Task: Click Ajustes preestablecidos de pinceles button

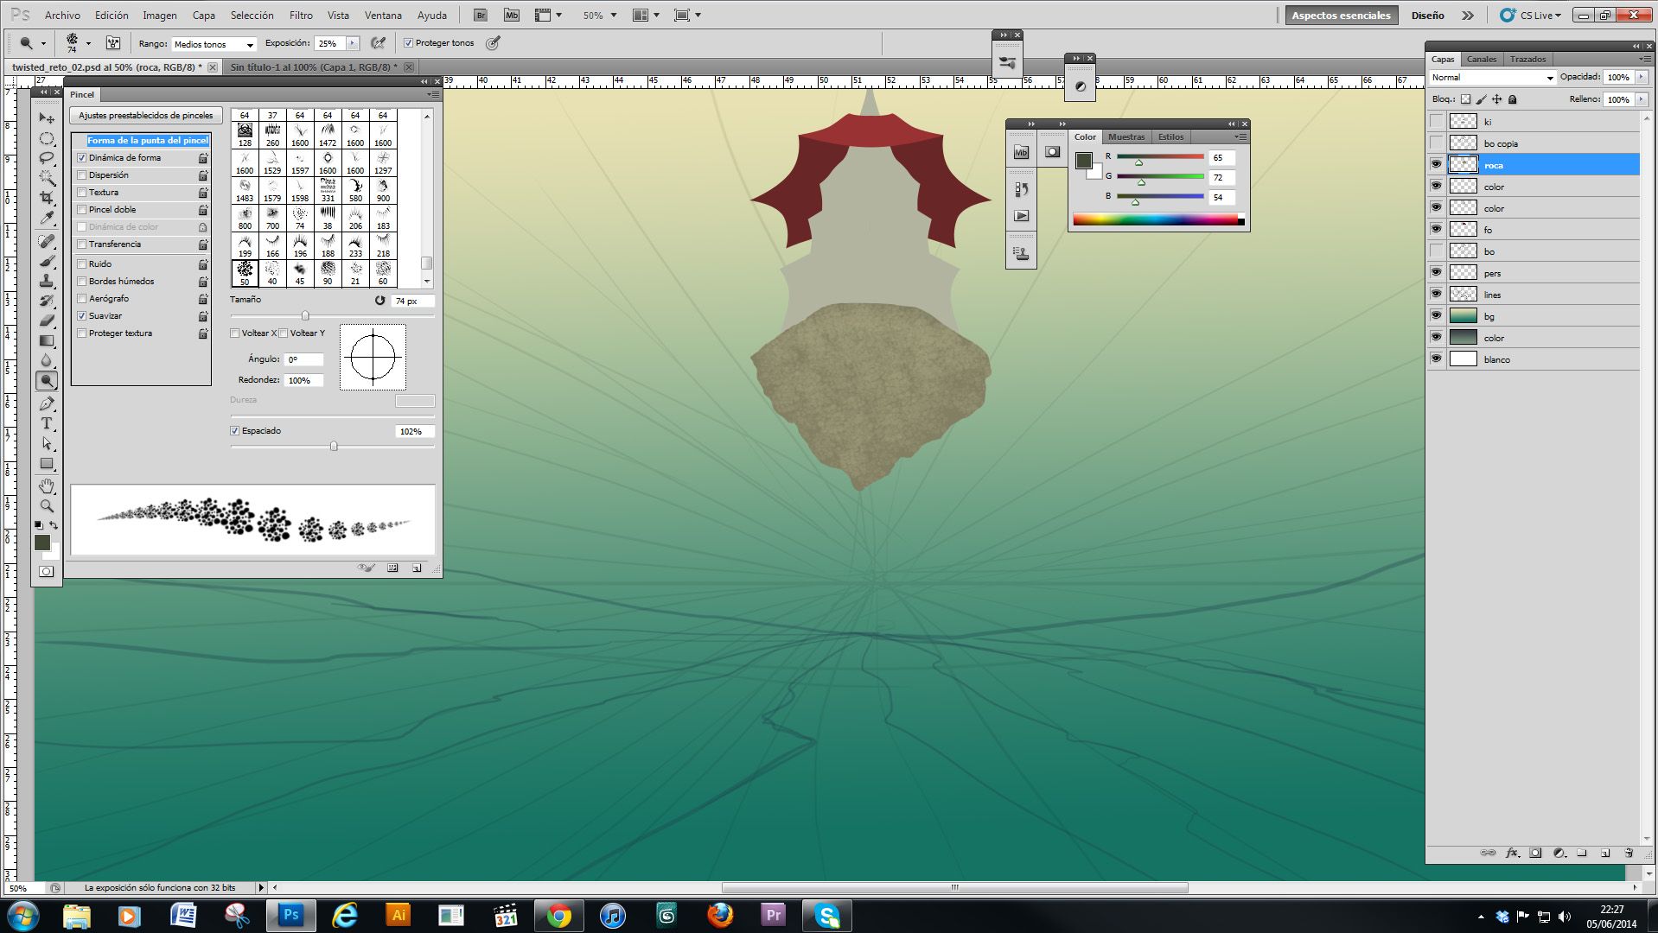Action: pos(145,116)
